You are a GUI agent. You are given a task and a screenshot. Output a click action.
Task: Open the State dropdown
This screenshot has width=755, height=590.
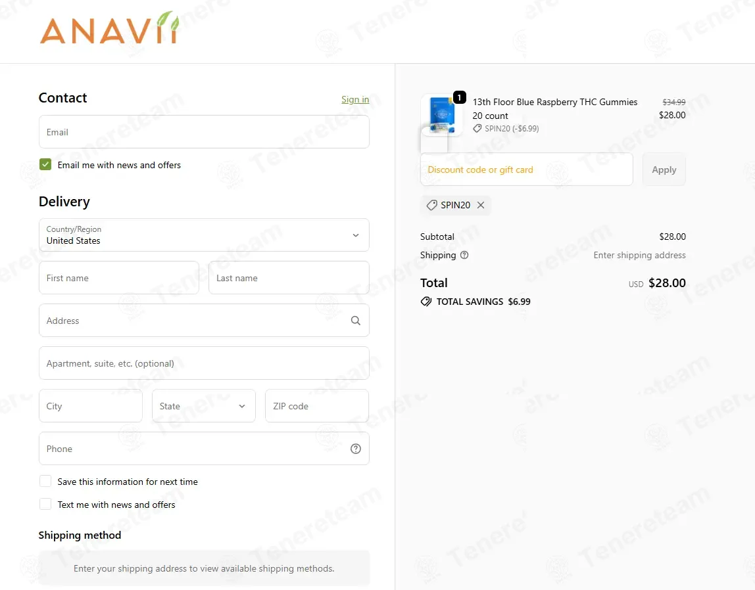point(204,406)
